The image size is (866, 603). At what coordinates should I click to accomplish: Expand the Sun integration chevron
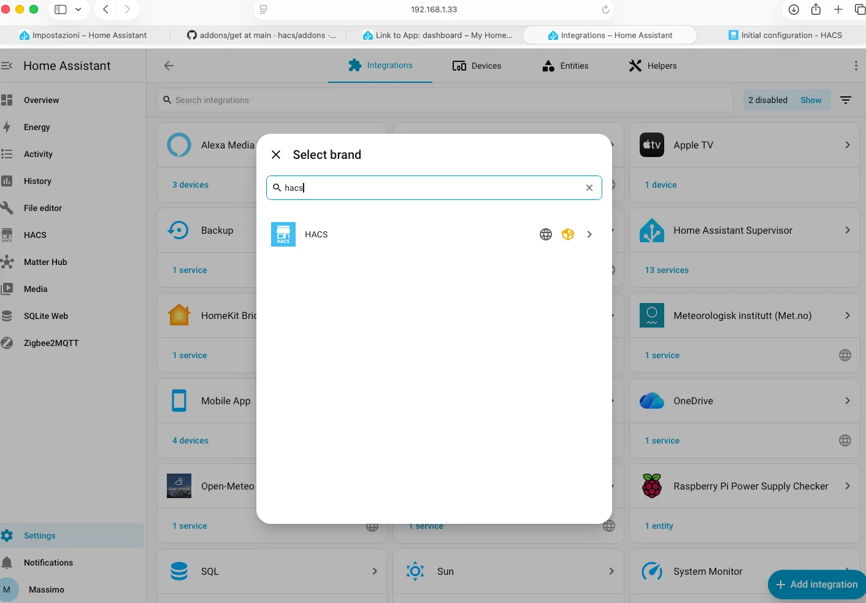point(611,571)
